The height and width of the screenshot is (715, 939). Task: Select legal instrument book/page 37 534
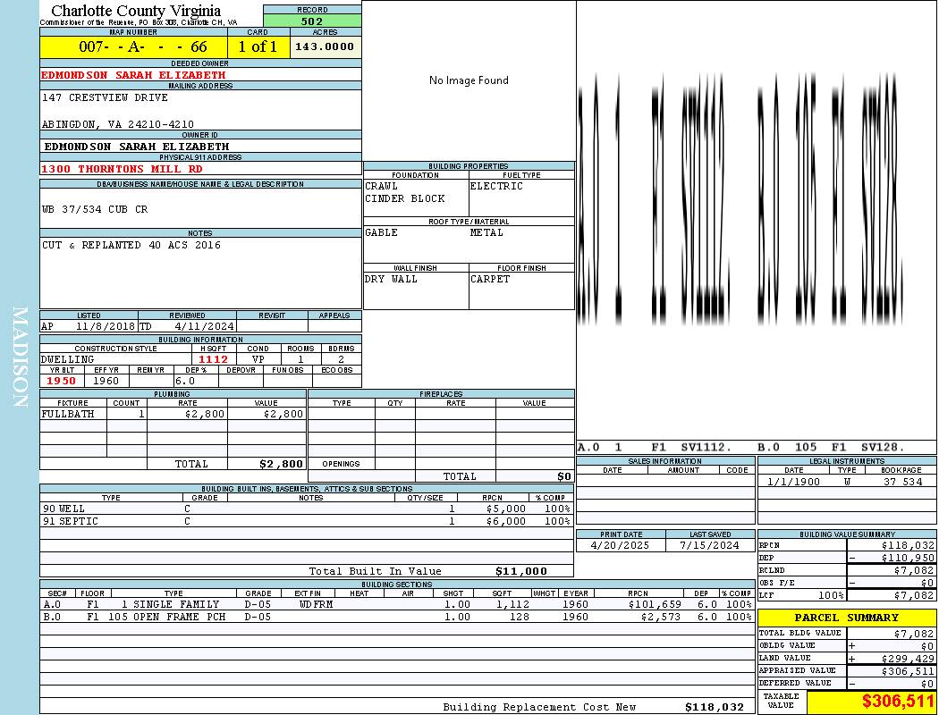pyautogui.click(x=902, y=482)
